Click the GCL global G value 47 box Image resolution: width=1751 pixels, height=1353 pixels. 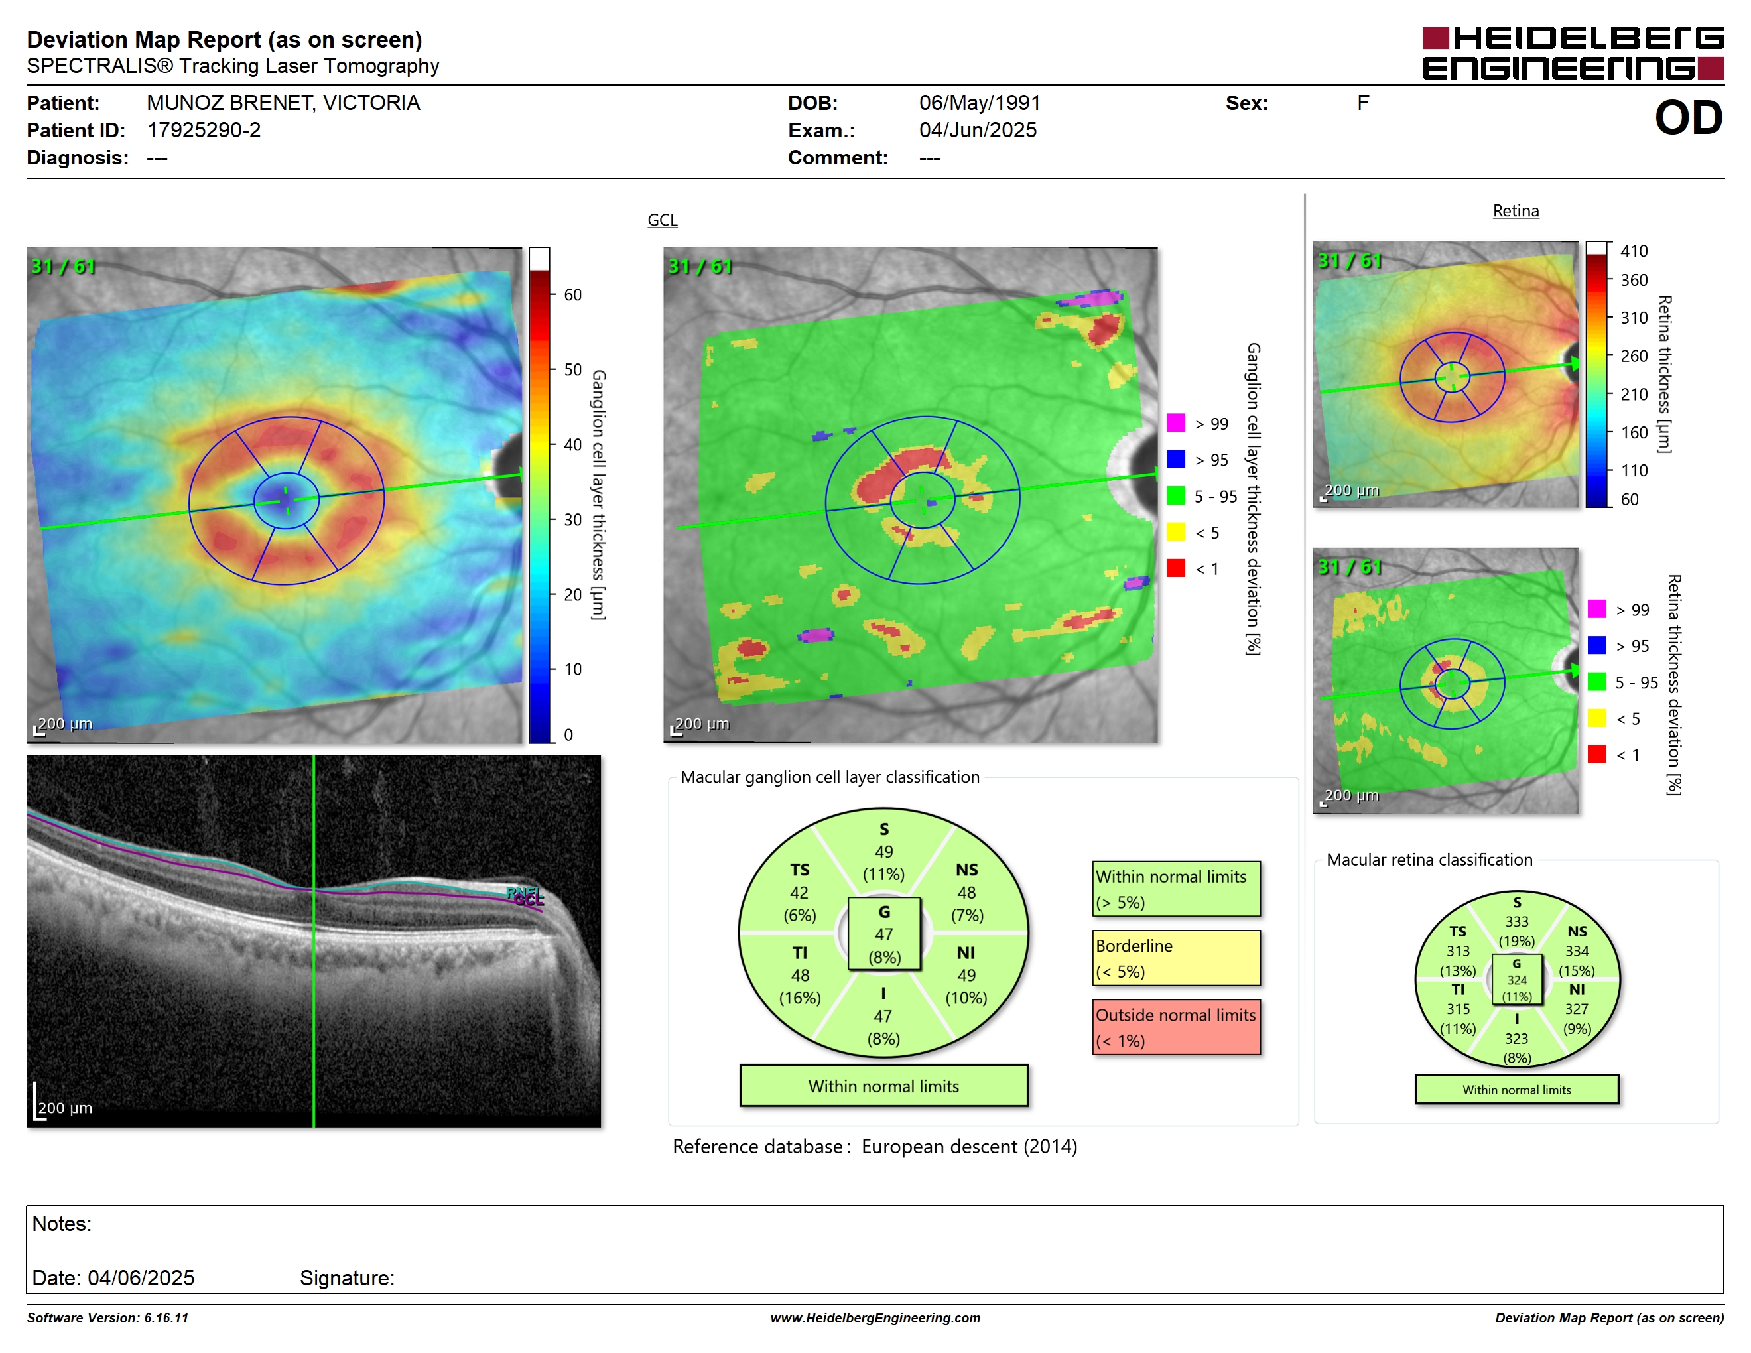click(x=884, y=934)
